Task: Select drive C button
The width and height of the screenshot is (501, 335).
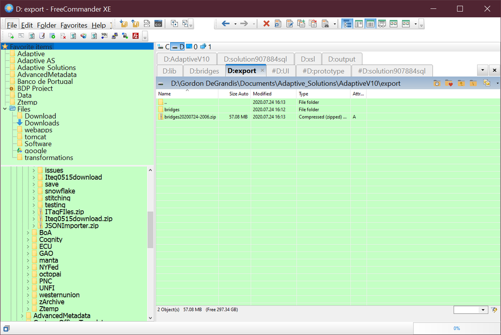Action: point(164,47)
